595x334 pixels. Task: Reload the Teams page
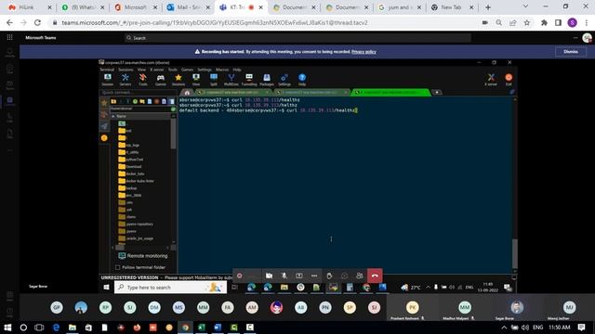(x=37, y=22)
